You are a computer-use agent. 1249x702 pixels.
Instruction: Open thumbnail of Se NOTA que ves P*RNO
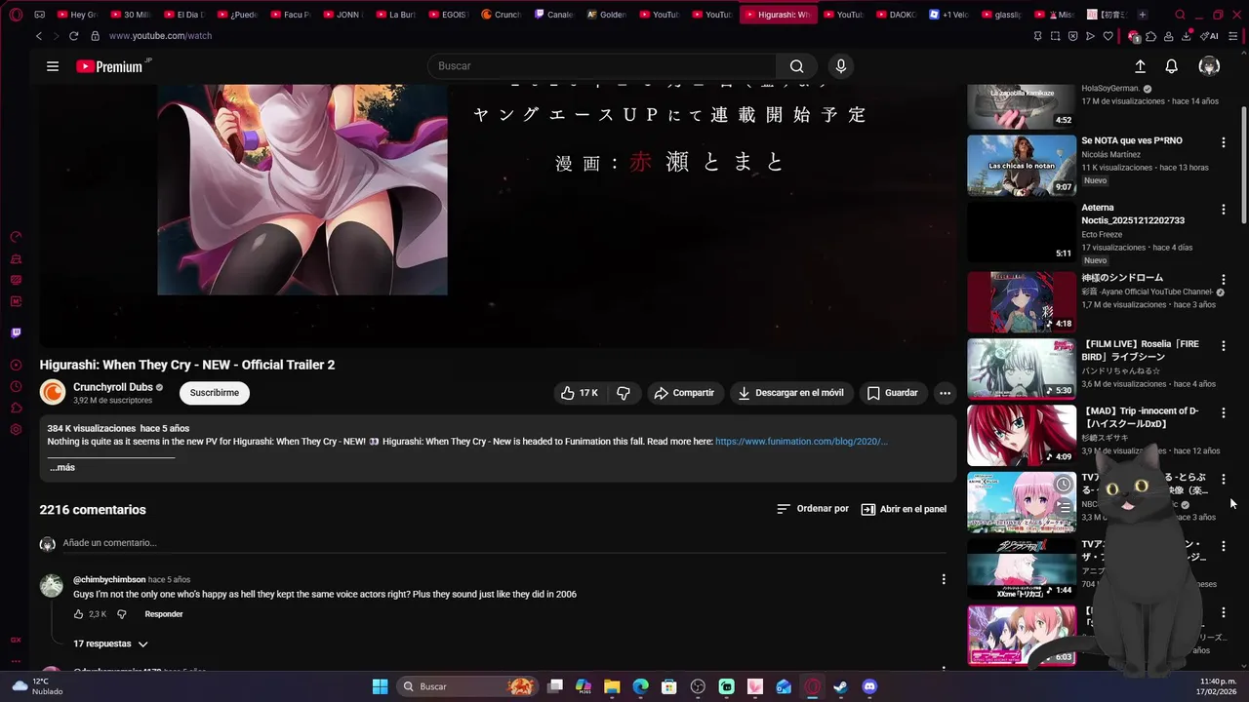[1022, 165]
